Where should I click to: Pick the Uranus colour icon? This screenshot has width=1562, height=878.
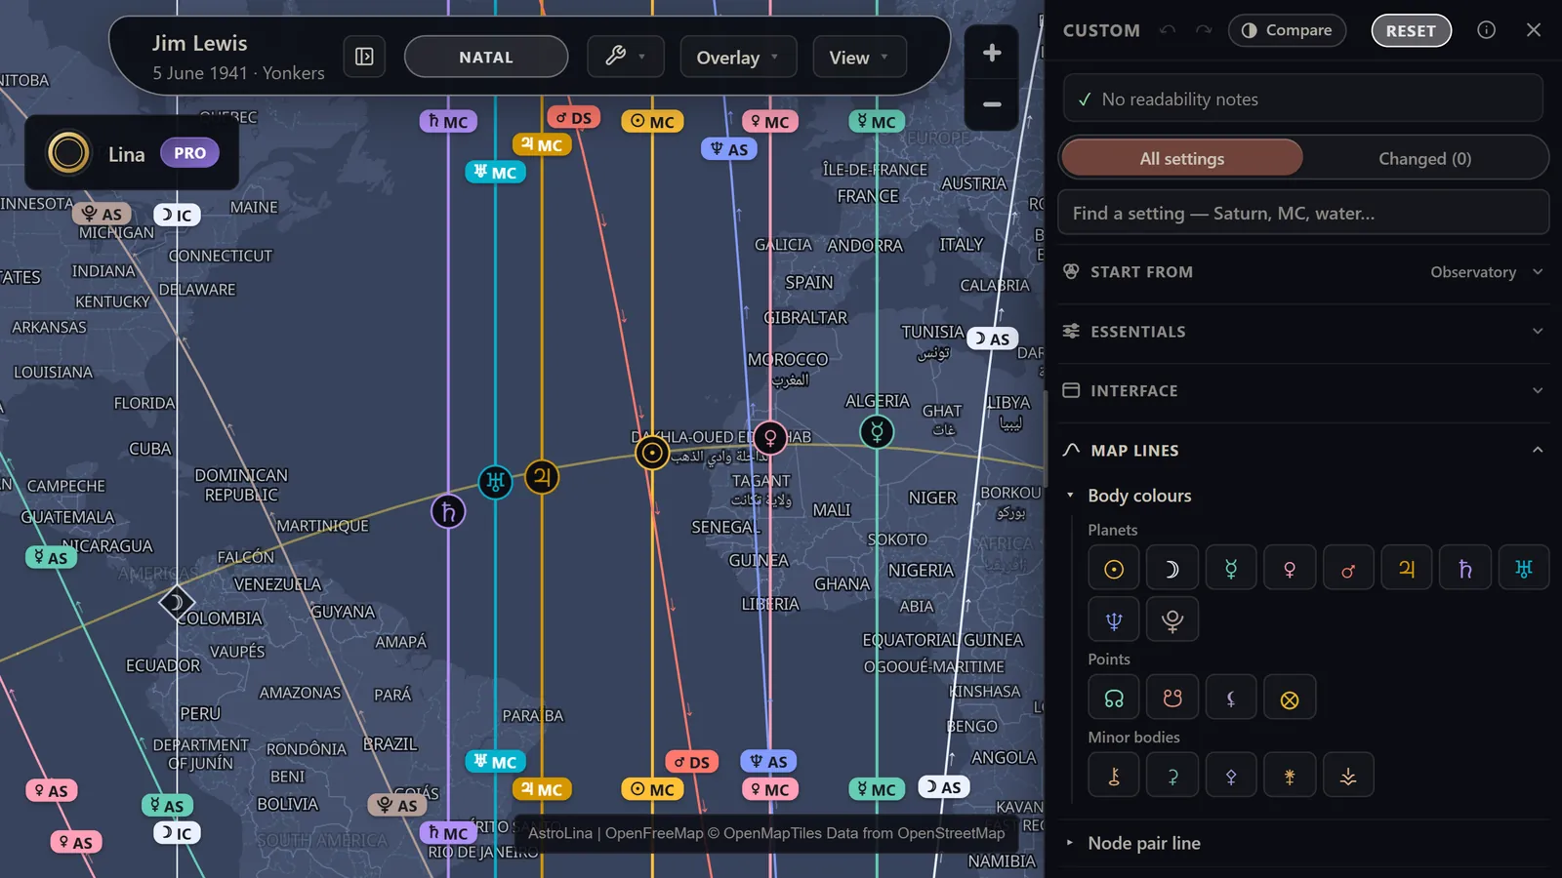tap(1524, 569)
